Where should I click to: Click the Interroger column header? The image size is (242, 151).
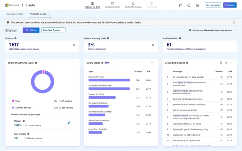[178, 71]
